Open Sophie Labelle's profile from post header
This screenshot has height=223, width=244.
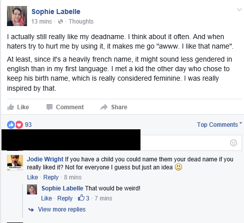[x=56, y=12]
